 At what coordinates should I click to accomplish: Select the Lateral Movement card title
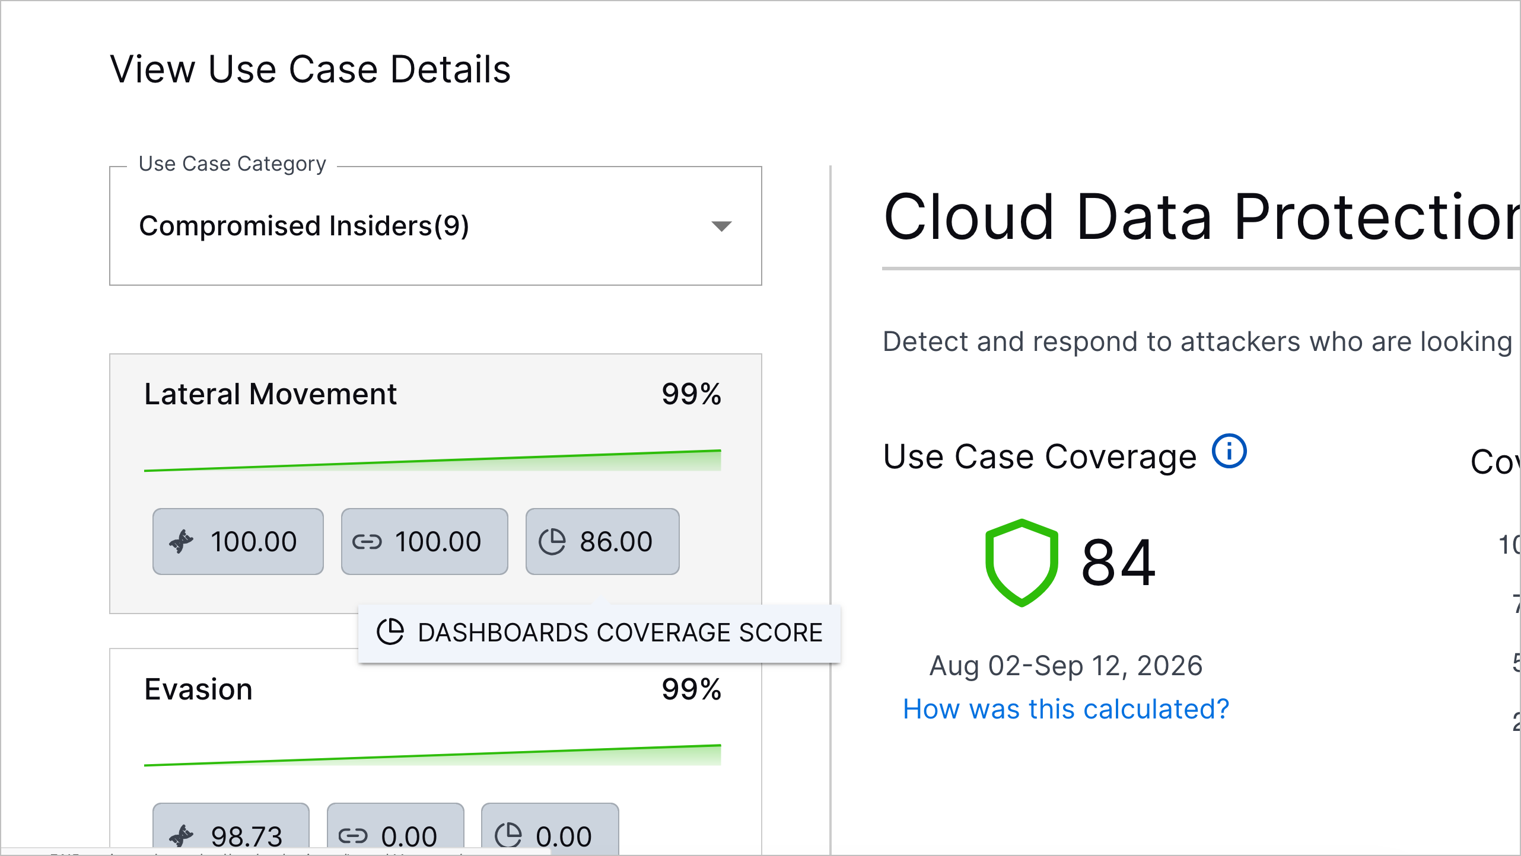[x=271, y=394]
